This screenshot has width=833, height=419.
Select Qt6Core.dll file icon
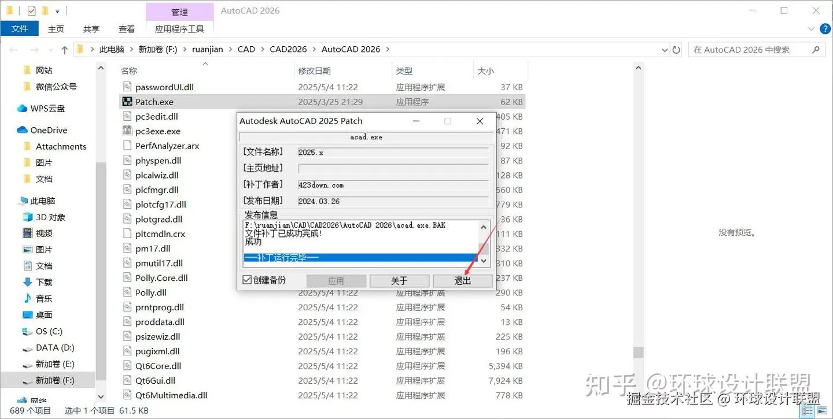127,366
